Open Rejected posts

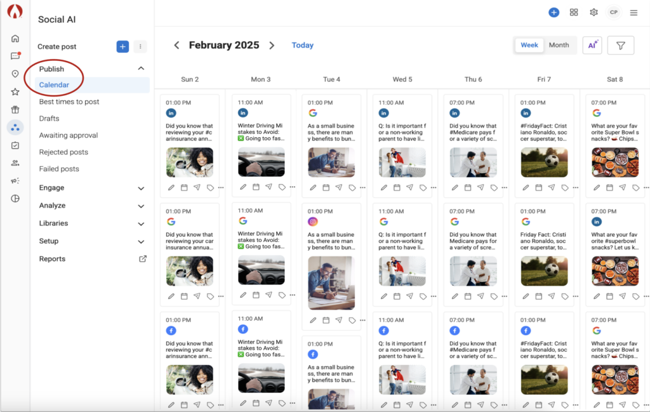tap(63, 152)
